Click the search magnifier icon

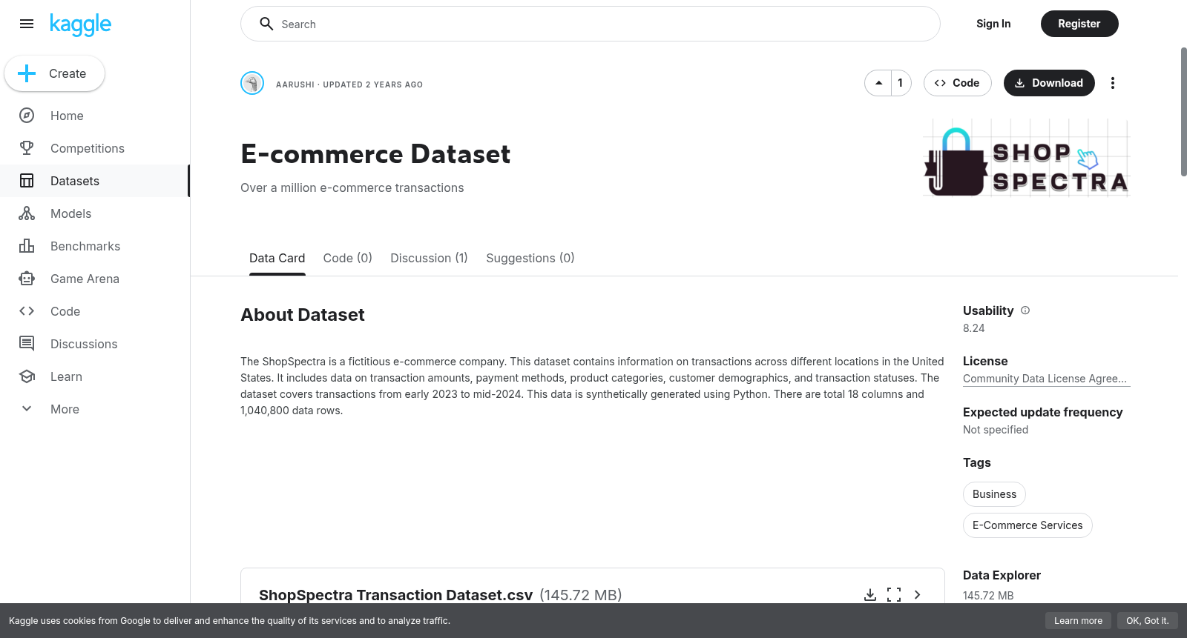266,24
